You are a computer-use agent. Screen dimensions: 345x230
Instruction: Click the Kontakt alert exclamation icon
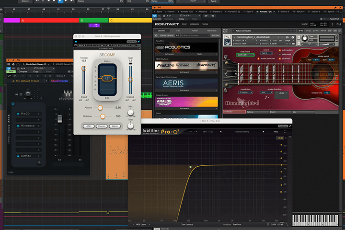(332, 24)
